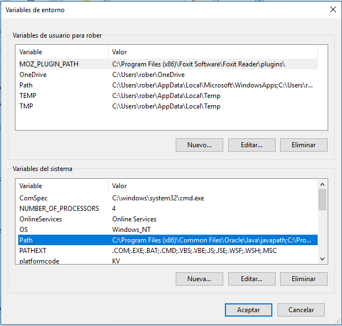Click the Windows_NT value
This screenshot has height=326, width=342.
click(131, 230)
